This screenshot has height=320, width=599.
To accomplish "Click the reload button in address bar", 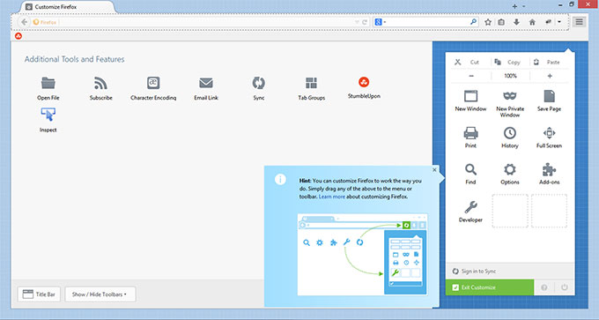I will (365, 22).
